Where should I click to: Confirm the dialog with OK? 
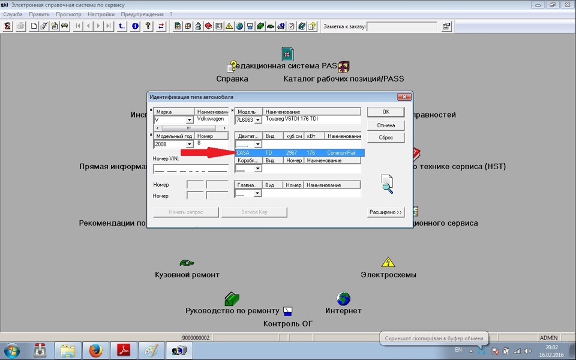pos(386,112)
